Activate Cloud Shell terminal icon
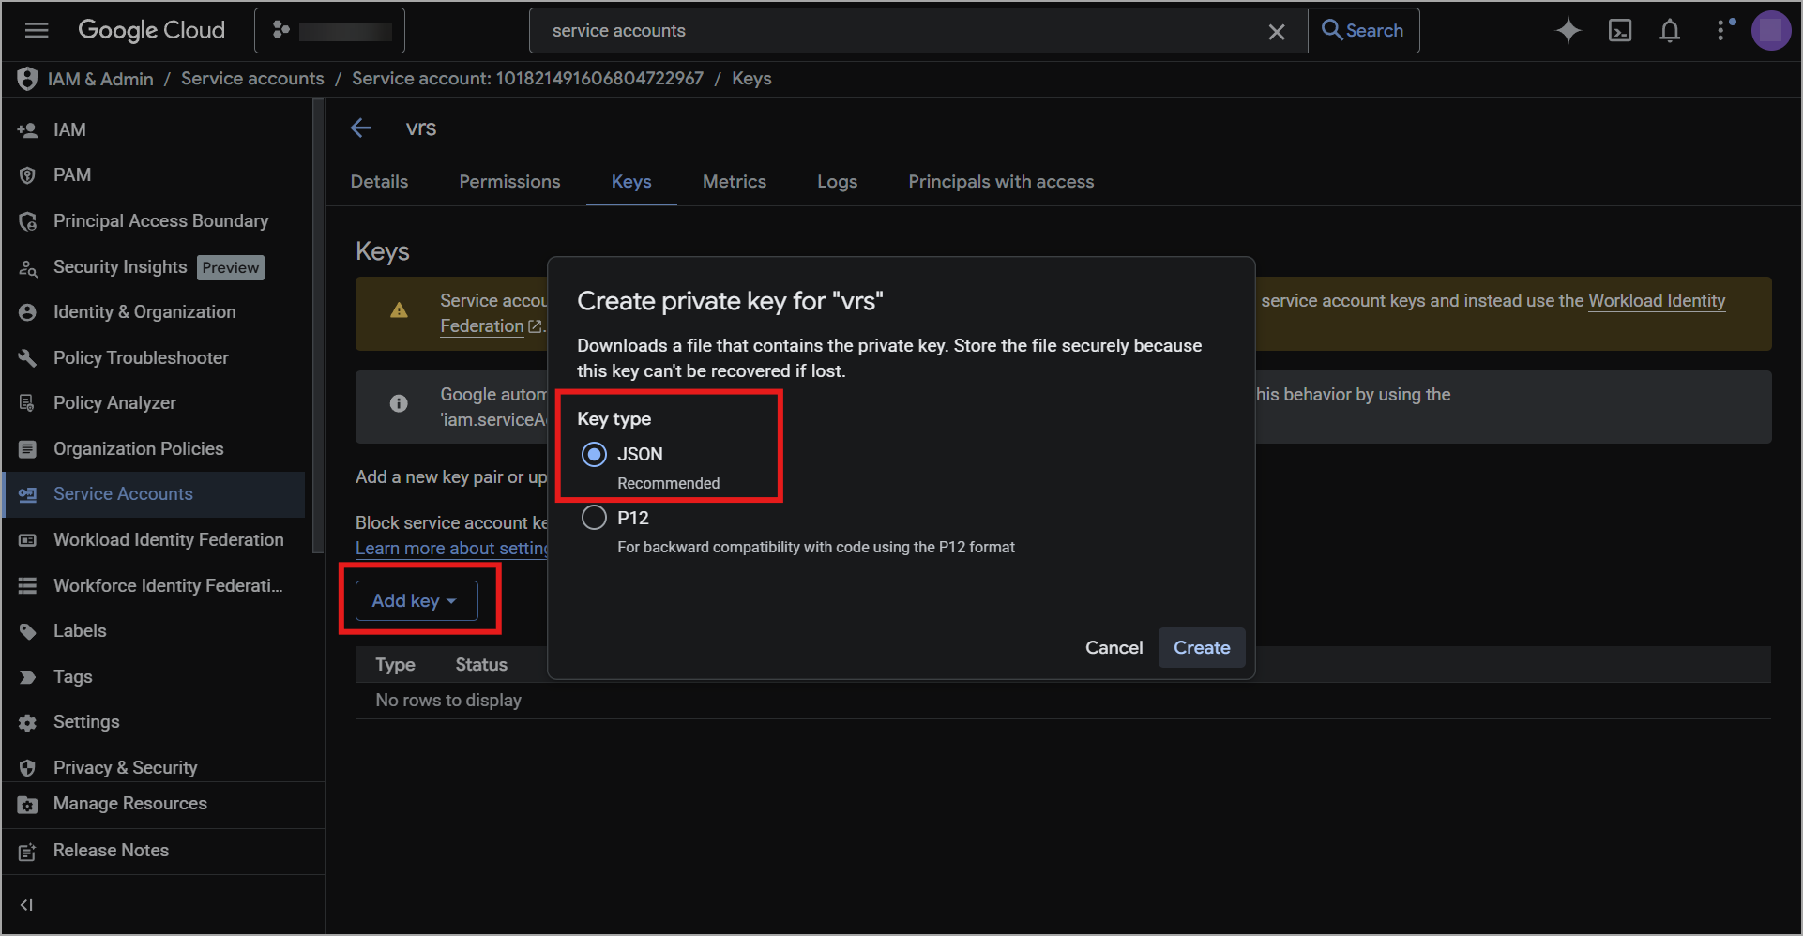The height and width of the screenshot is (936, 1803). [x=1619, y=30]
